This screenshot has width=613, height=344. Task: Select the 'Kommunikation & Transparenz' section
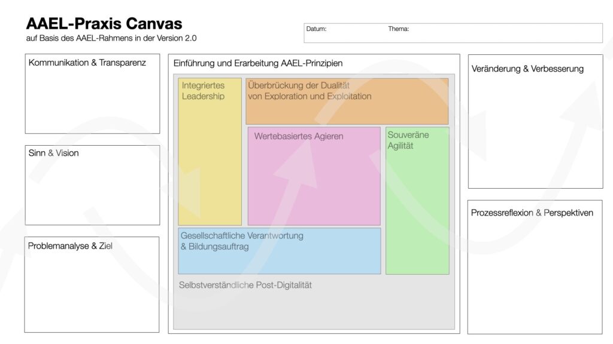[x=92, y=93]
